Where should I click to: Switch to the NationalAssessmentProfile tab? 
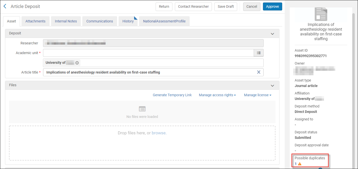click(x=164, y=21)
